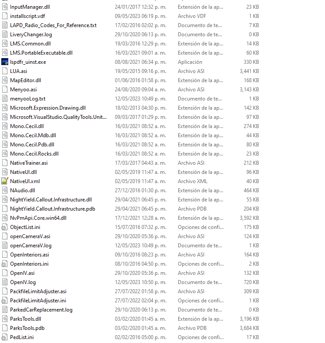Click the 3,592 KB size cell

(249, 218)
